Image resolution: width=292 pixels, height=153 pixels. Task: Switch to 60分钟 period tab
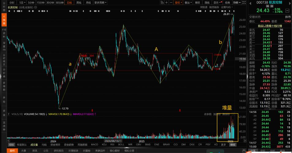point(59,3)
